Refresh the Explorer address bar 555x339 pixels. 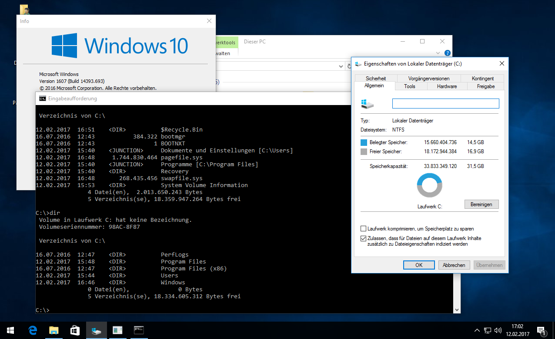click(349, 66)
